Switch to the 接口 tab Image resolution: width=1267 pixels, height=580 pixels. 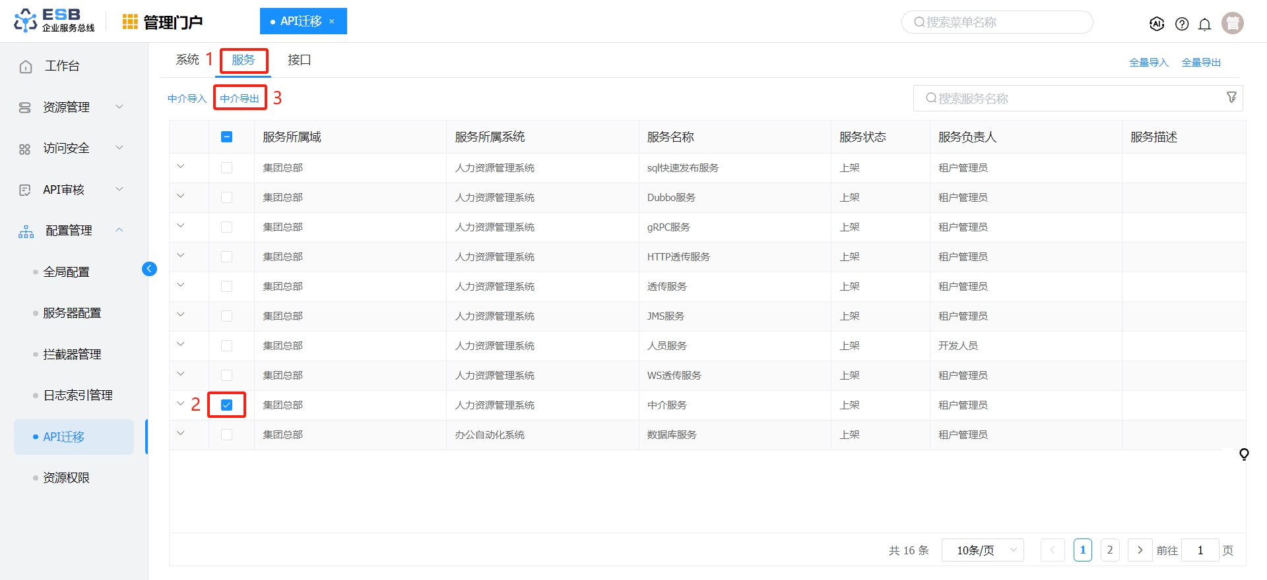pos(299,60)
